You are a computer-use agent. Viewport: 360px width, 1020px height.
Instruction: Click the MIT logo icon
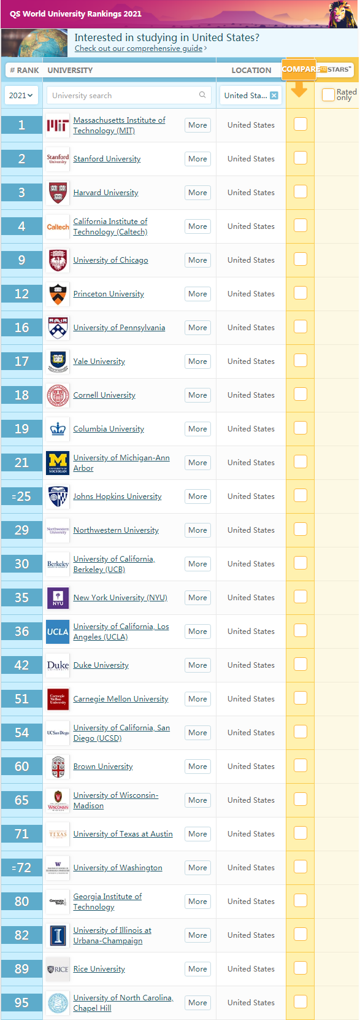coord(58,125)
